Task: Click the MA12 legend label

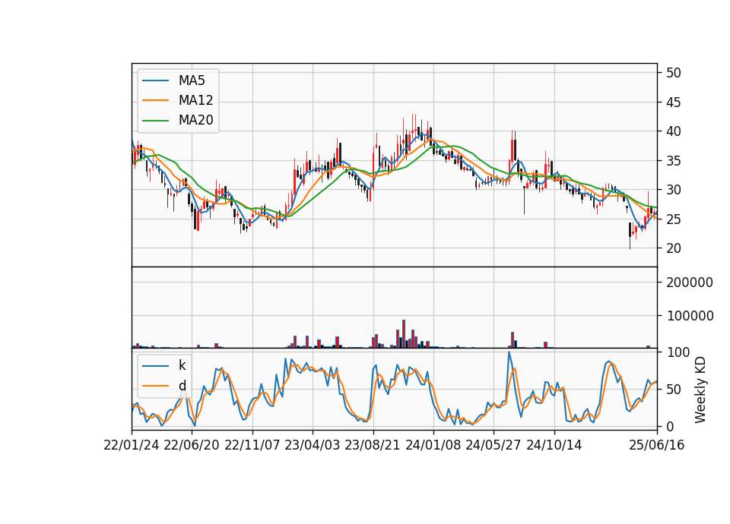Action: 195,100
